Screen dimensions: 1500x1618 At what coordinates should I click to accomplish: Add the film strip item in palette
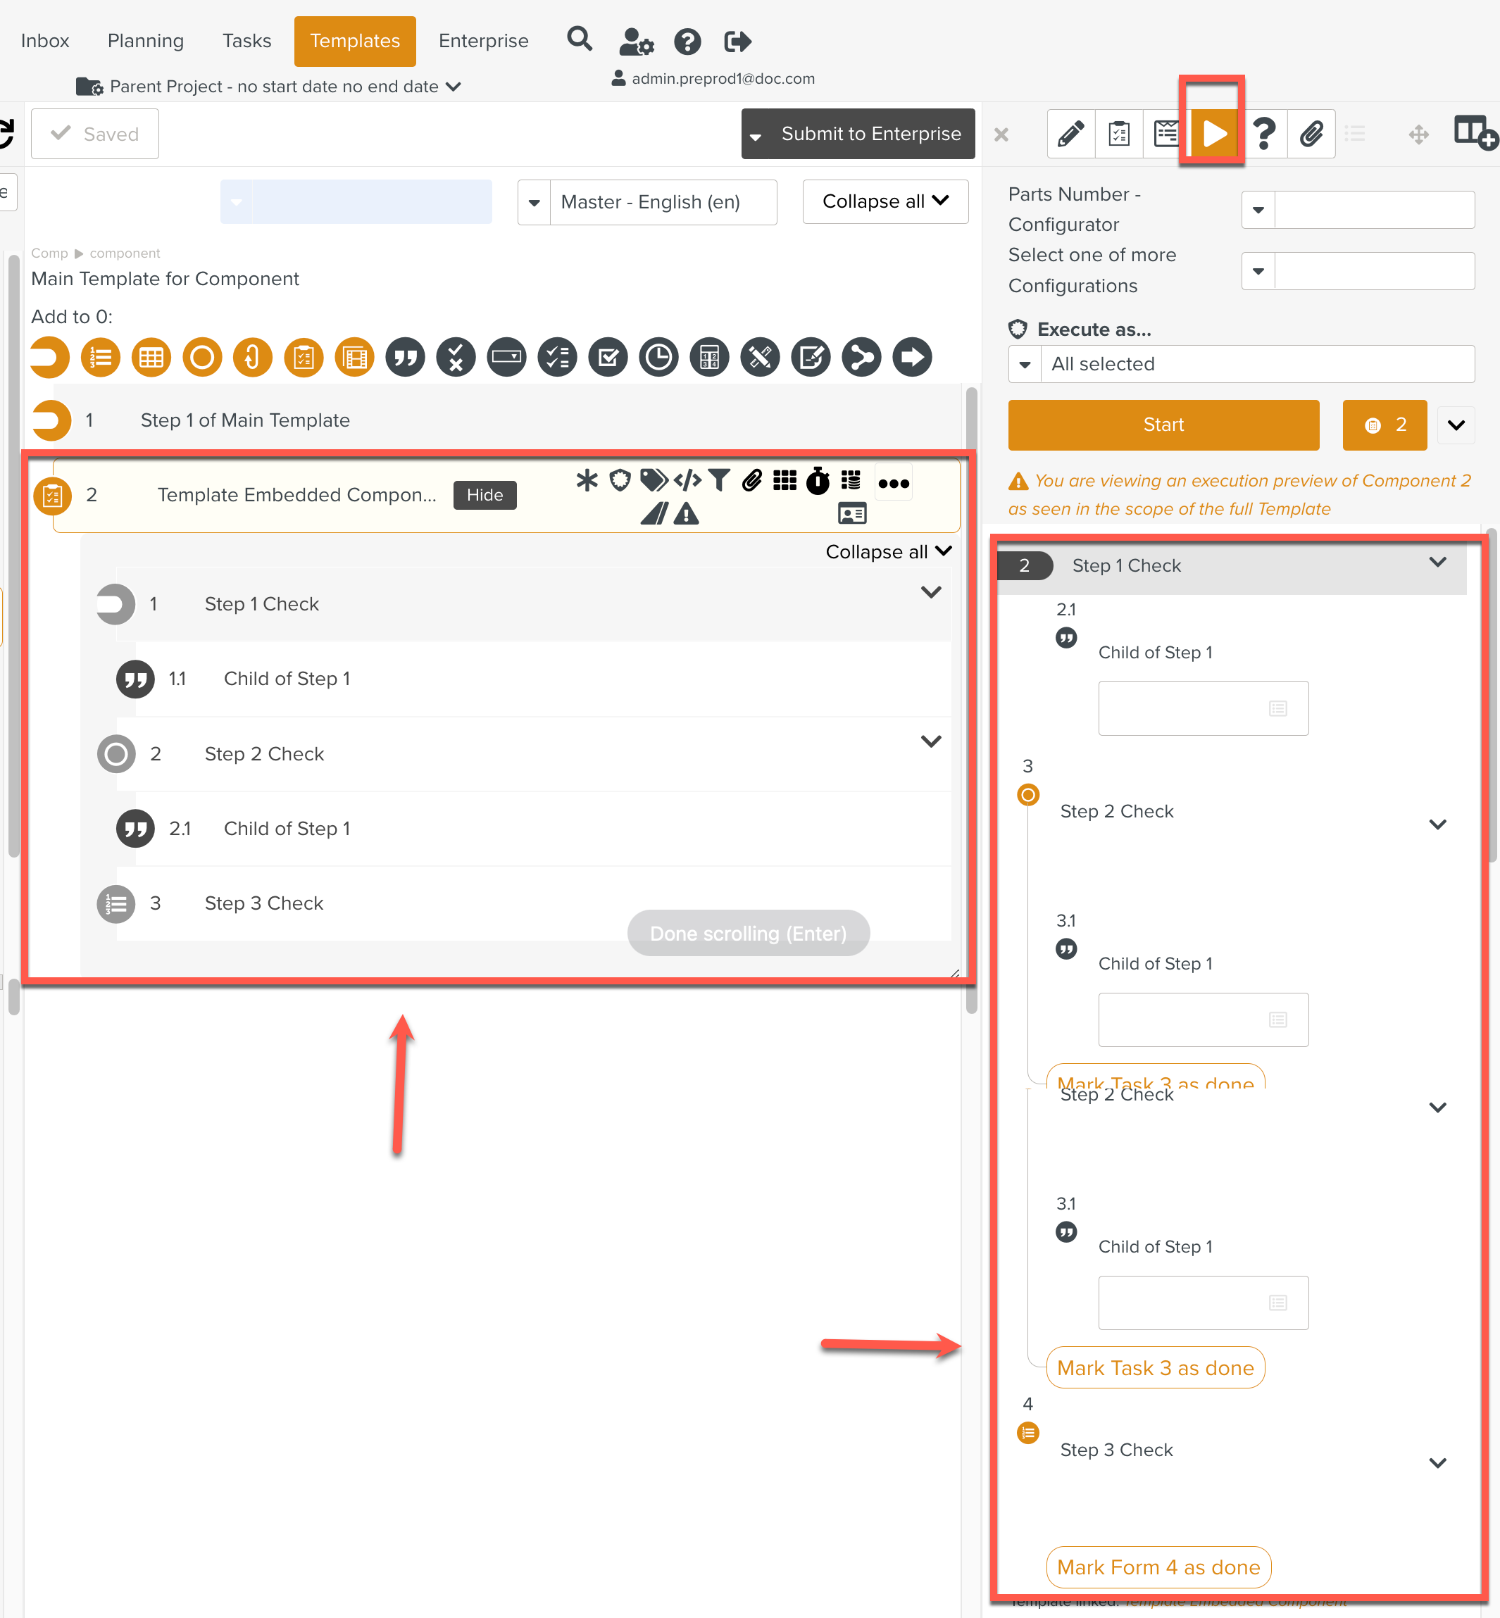(355, 357)
